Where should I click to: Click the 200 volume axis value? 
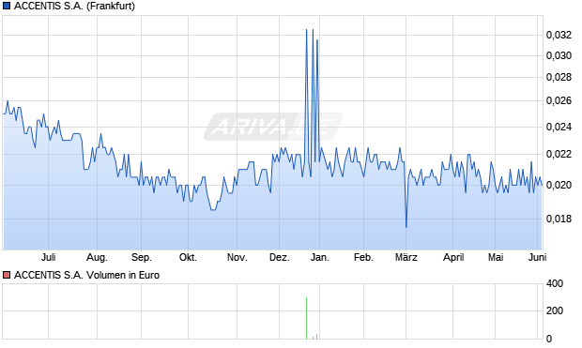click(555, 310)
